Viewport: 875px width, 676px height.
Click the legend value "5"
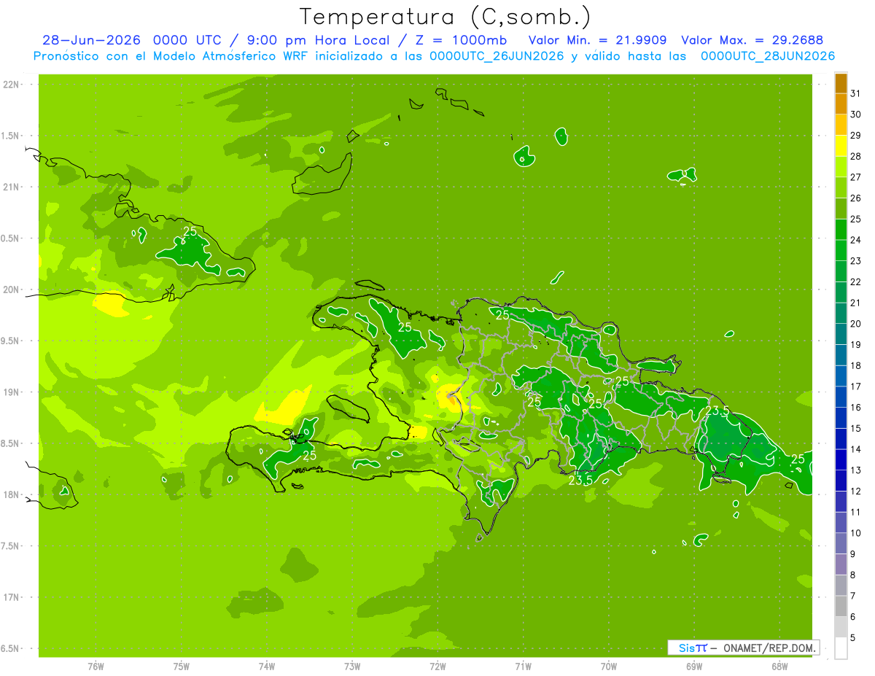coord(853,637)
